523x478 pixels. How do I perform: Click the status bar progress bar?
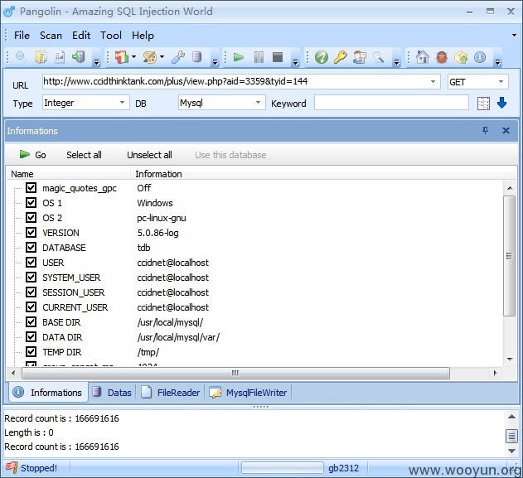pos(282,467)
